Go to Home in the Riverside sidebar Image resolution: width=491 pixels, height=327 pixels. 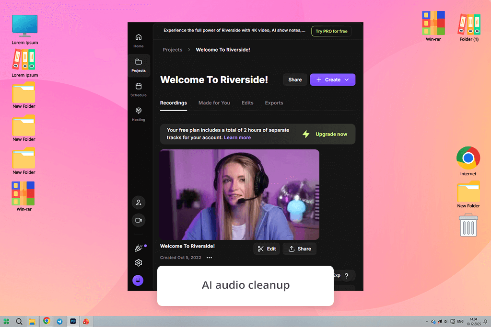click(139, 41)
